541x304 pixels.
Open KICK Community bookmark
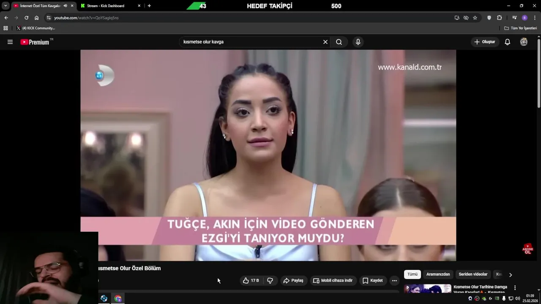point(36,28)
